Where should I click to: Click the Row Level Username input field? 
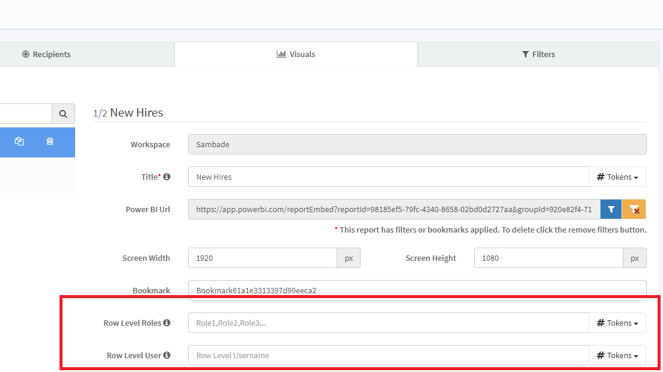[x=388, y=356]
